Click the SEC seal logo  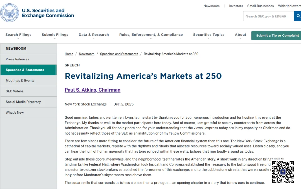pos(10,13)
